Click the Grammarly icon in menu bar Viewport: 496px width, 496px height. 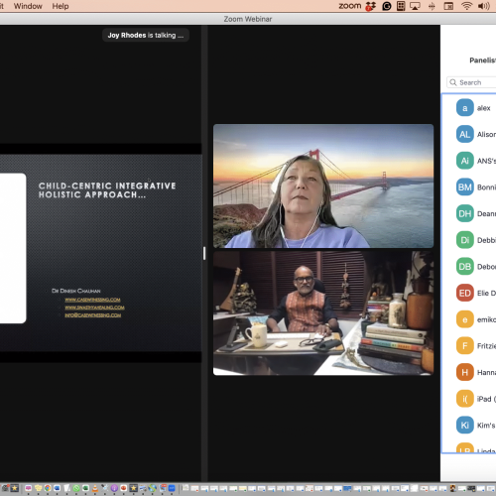[387, 6]
